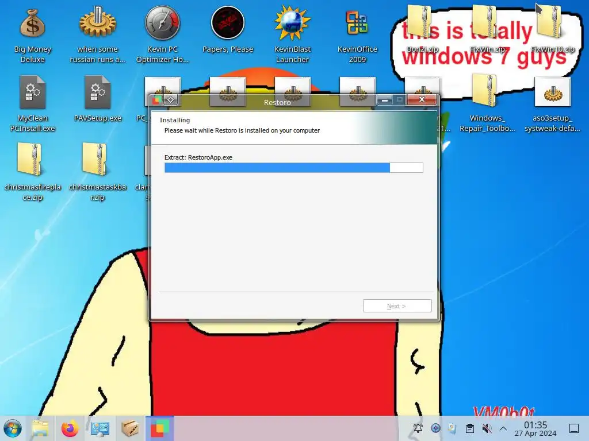The height and width of the screenshot is (441, 589).
Task: Click the Restoro title bar app icon
Action: pyautogui.click(x=156, y=100)
